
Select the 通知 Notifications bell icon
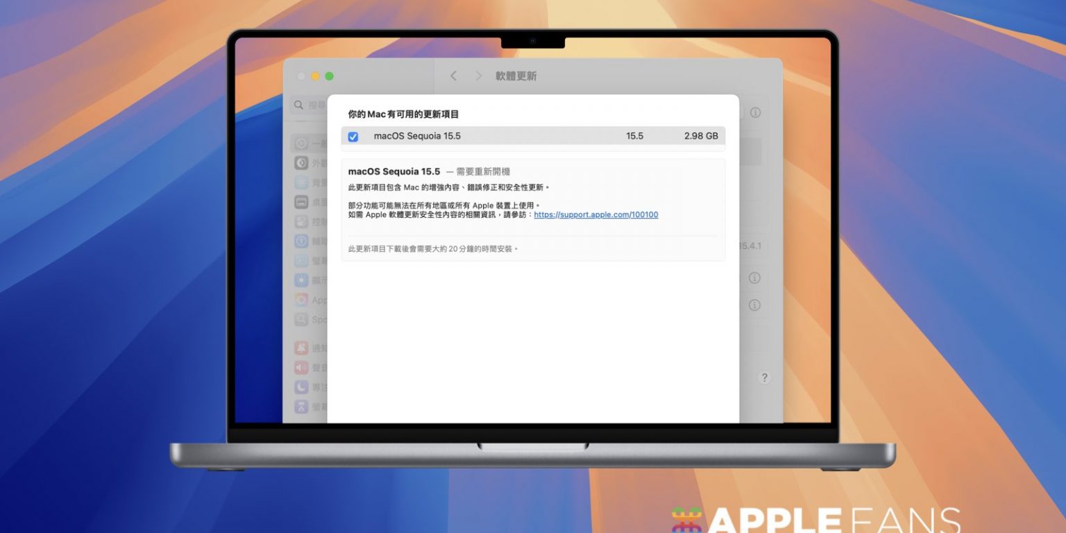301,348
